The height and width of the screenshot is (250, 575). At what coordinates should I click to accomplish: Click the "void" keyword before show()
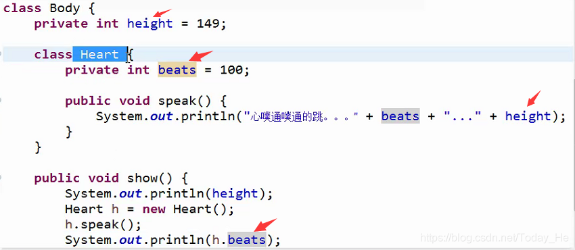point(103,178)
